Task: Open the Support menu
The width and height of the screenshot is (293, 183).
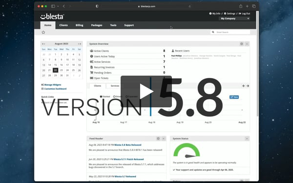Action: 129,25
